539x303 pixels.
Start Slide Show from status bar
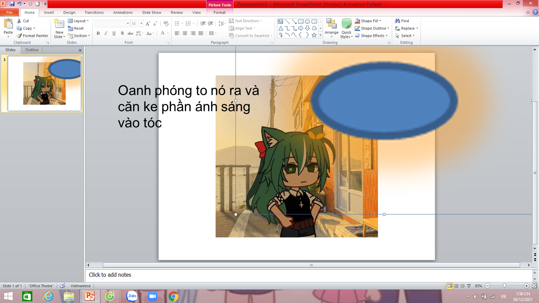[x=469, y=286]
